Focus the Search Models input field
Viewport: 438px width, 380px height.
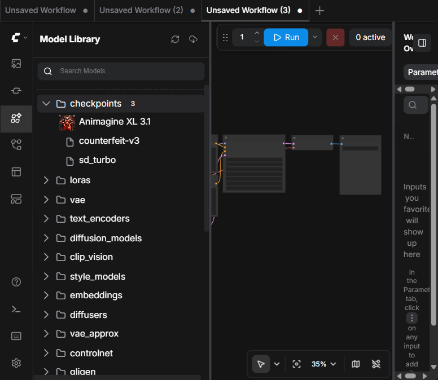click(x=121, y=71)
